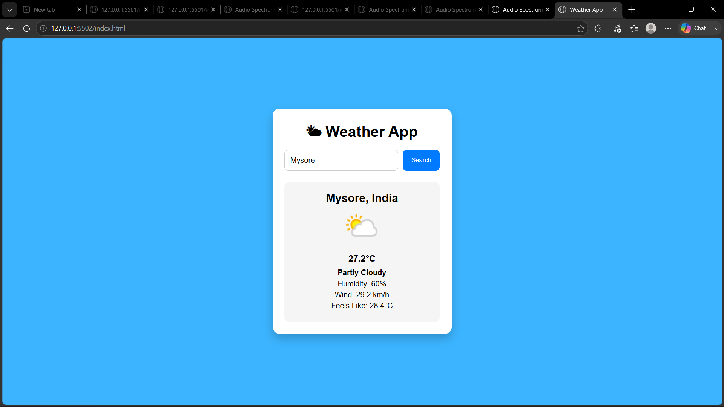Click the 27.2°C temperature value
724x407 pixels.
[x=362, y=259]
